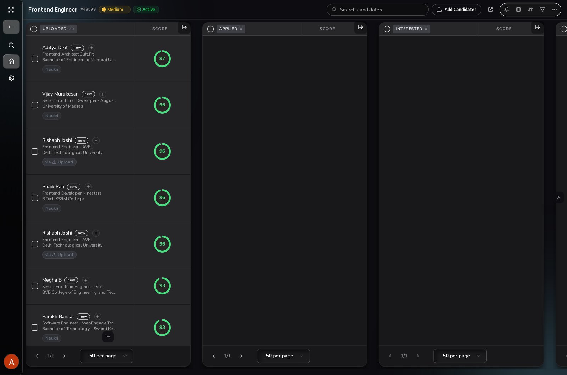Go back using the left arrow button
Viewport: 567px width, 375px height.
[x=11, y=27]
